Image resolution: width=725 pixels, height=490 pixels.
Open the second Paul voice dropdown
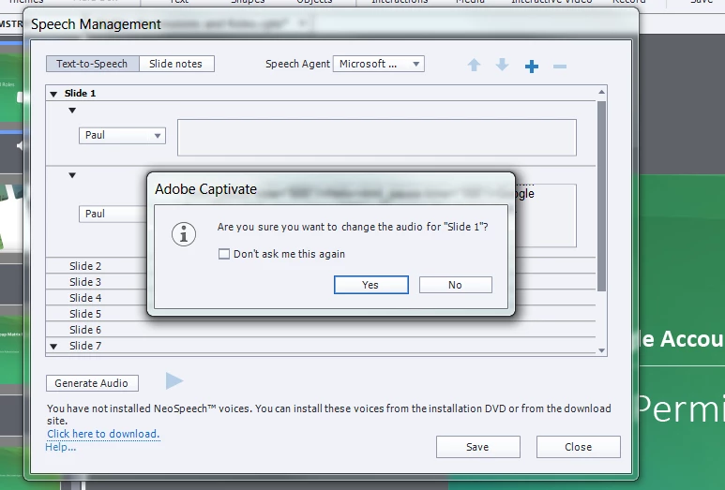(113, 214)
